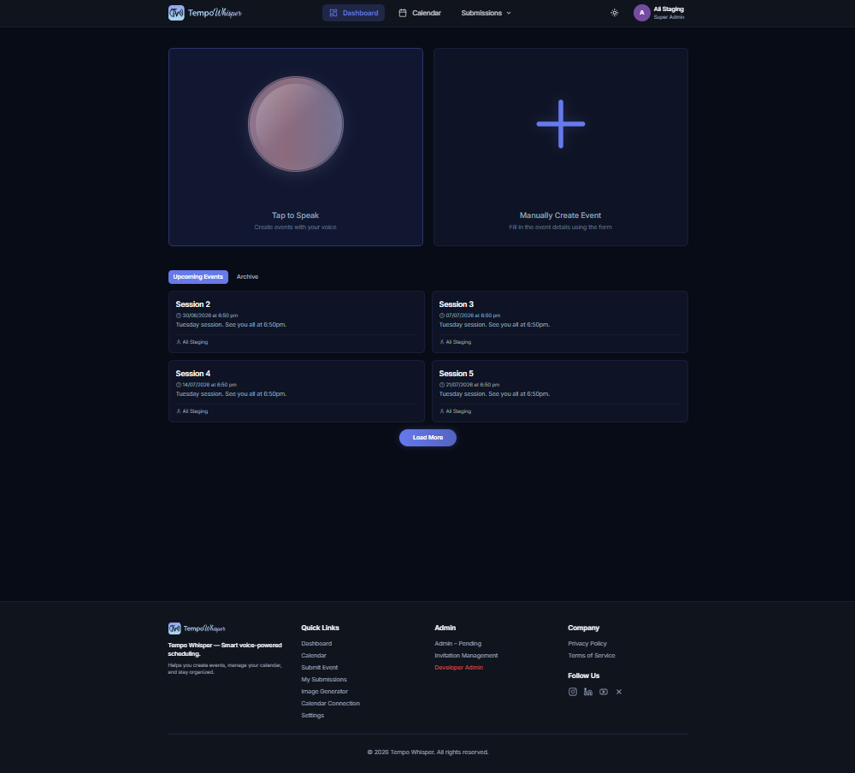Open the red Developer Admin link
855x773 pixels.
pos(458,668)
